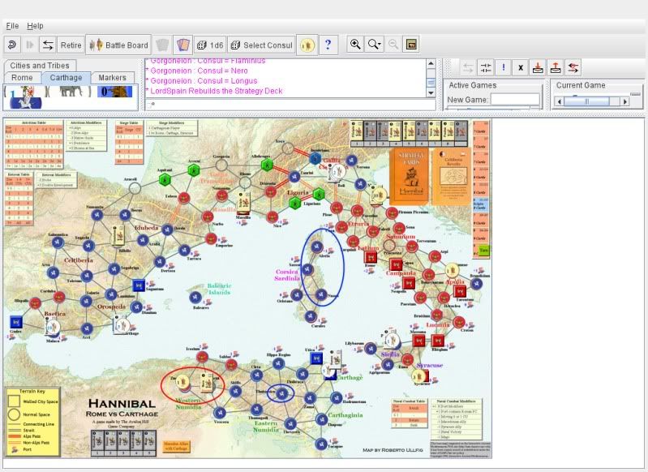Click the Celtiberia Revolts card

pyautogui.click(x=453, y=177)
